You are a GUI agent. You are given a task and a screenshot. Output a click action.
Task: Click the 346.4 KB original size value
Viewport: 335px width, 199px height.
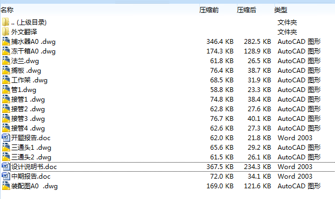point(220,41)
